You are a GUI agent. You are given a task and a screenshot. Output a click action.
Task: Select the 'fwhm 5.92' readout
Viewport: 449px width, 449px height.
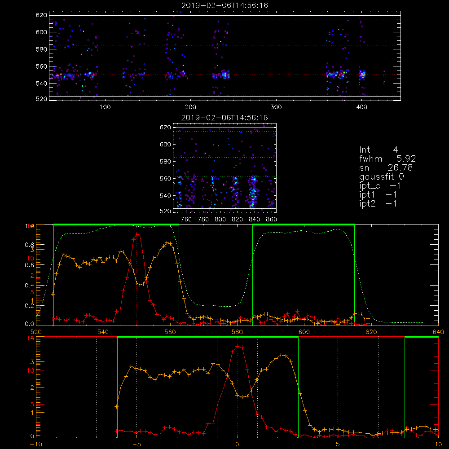coord(387,158)
